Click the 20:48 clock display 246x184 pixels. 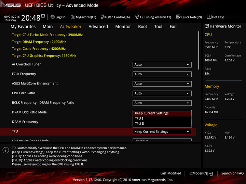pos(31,18)
